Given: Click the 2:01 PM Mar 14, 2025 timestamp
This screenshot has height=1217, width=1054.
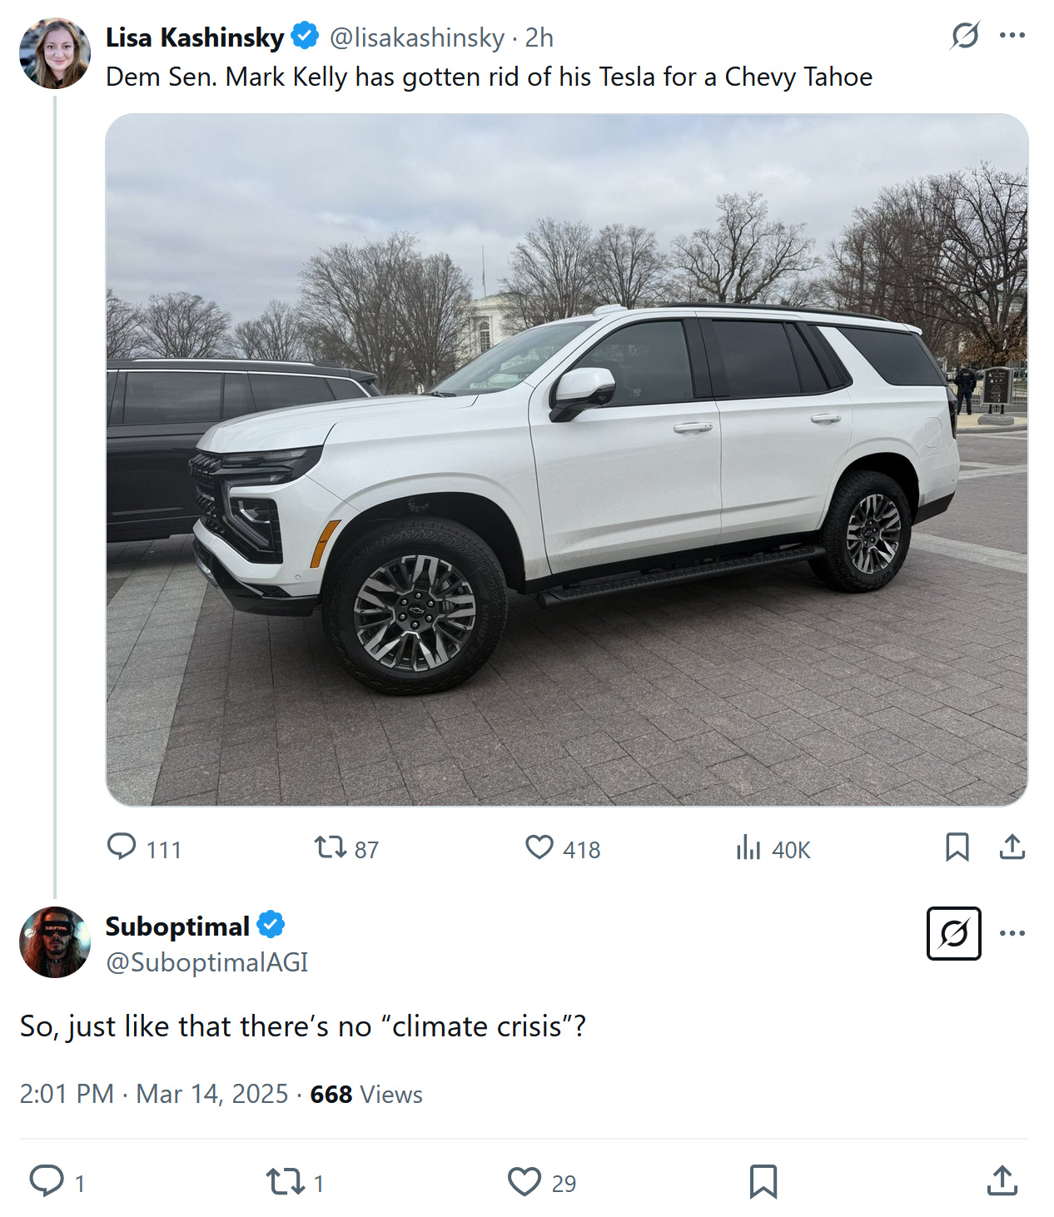Looking at the screenshot, I should [x=154, y=1094].
